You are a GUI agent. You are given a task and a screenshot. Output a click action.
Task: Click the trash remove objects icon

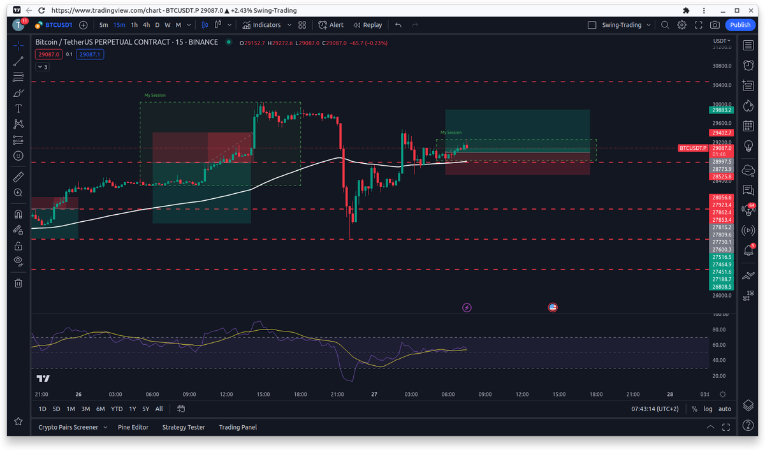click(x=18, y=282)
